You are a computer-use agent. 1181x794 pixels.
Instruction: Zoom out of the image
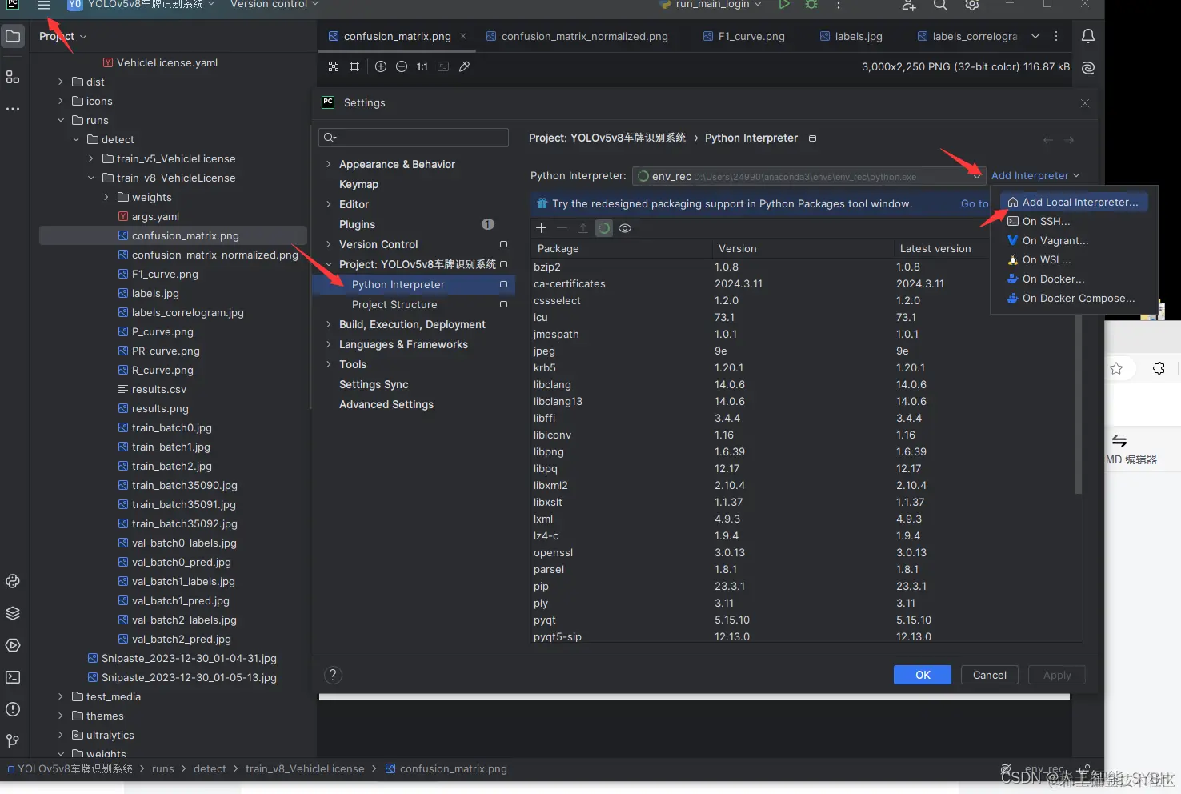click(x=402, y=66)
